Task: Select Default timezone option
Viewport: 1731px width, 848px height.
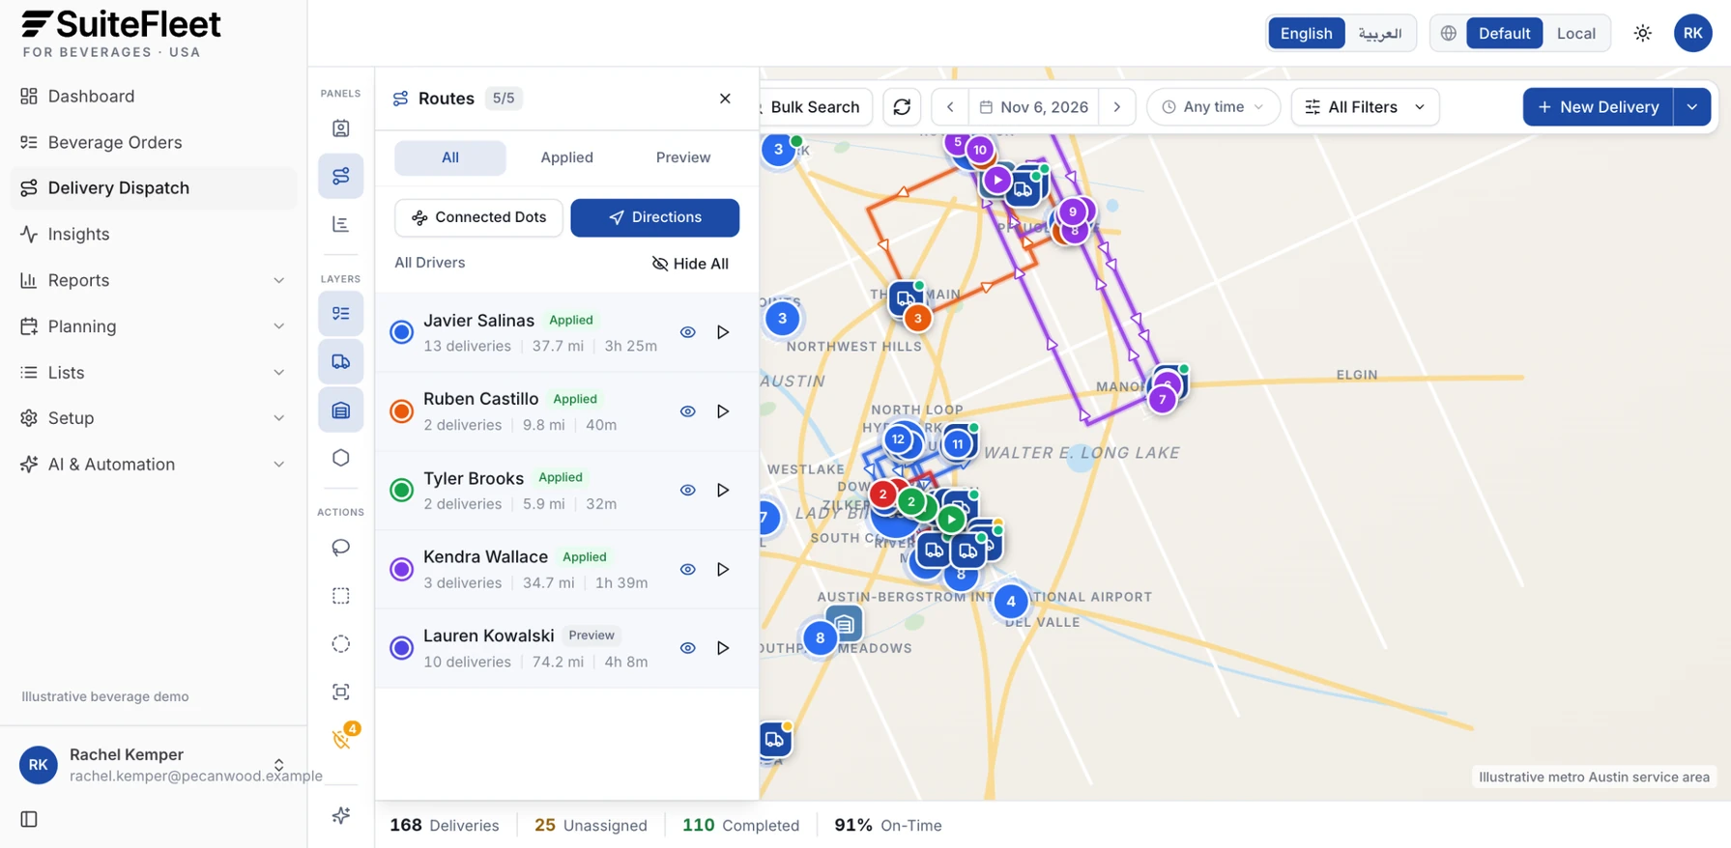Action: click(1504, 33)
